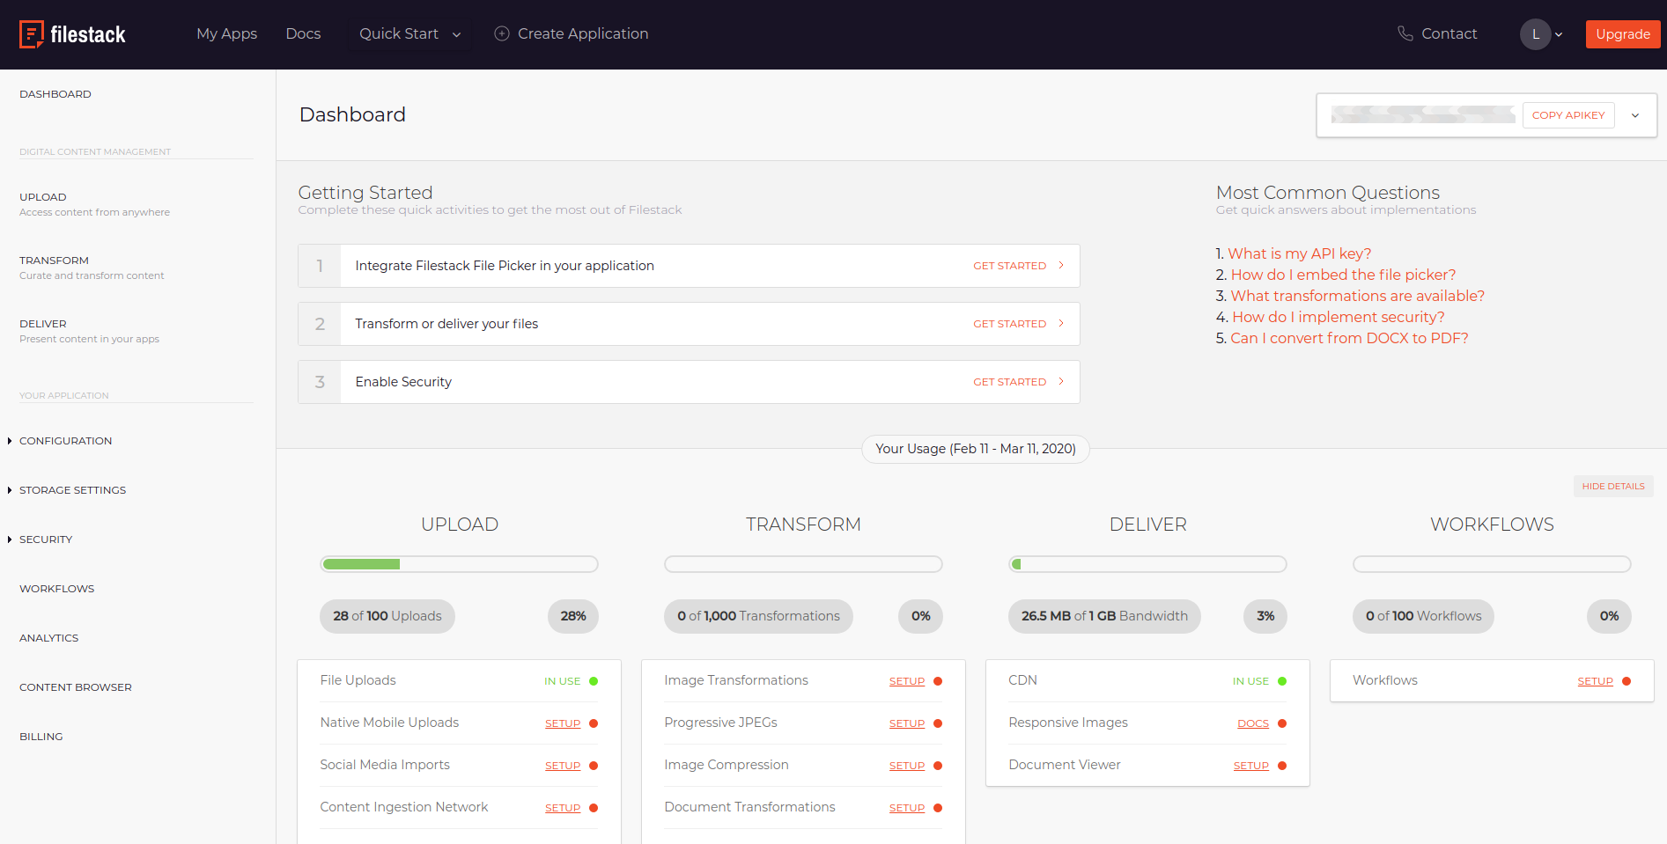Screen dimensions: 1667x844
Task: Click Docs link for Responsive Images
Action: coord(1253,723)
